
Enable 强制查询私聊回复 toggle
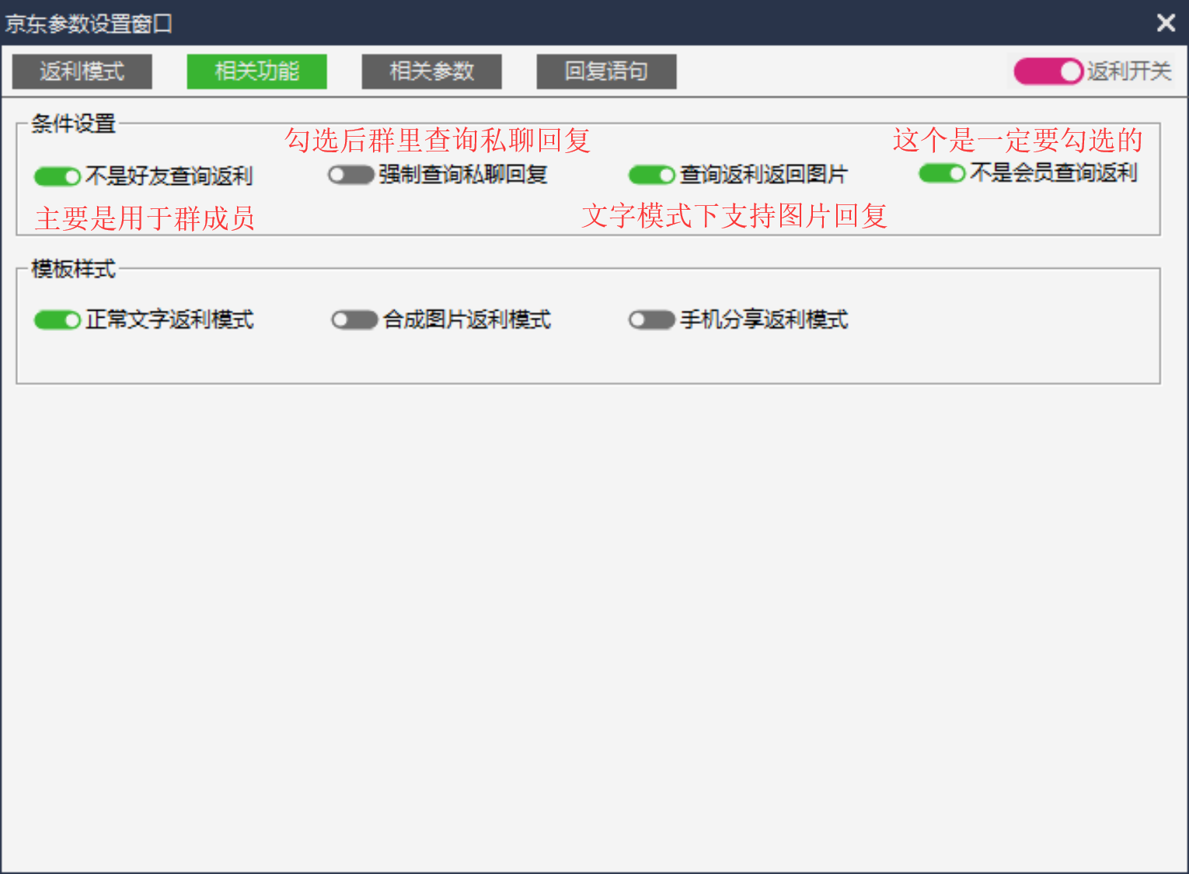click(x=350, y=175)
